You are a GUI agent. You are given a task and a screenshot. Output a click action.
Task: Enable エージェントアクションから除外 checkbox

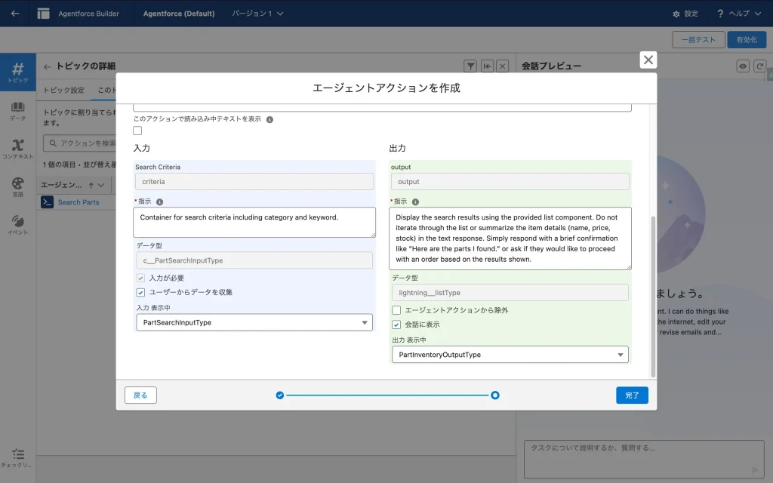click(x=396, y=310)
